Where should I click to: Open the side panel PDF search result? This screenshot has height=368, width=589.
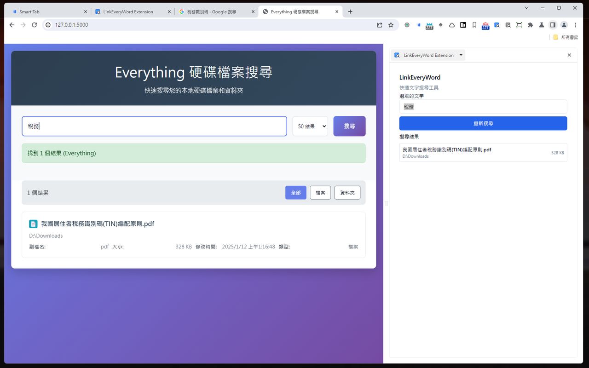click(483, 153)
